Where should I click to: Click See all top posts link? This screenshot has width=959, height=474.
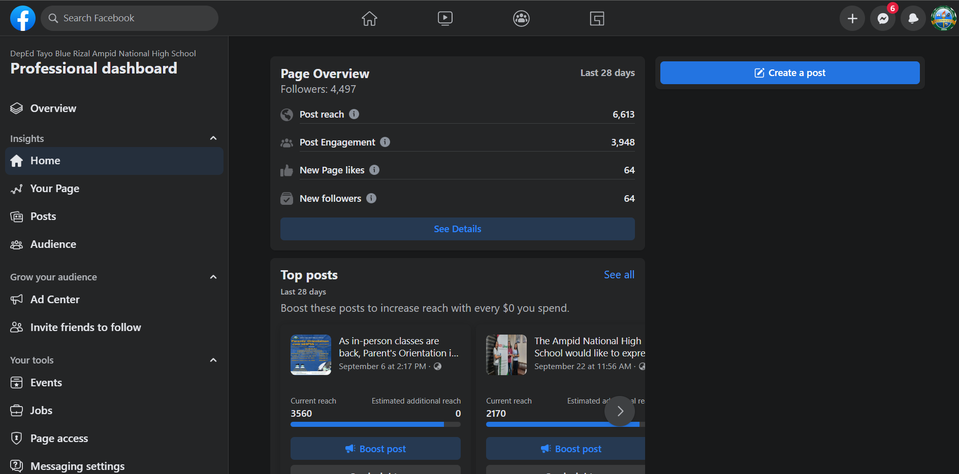619,275
